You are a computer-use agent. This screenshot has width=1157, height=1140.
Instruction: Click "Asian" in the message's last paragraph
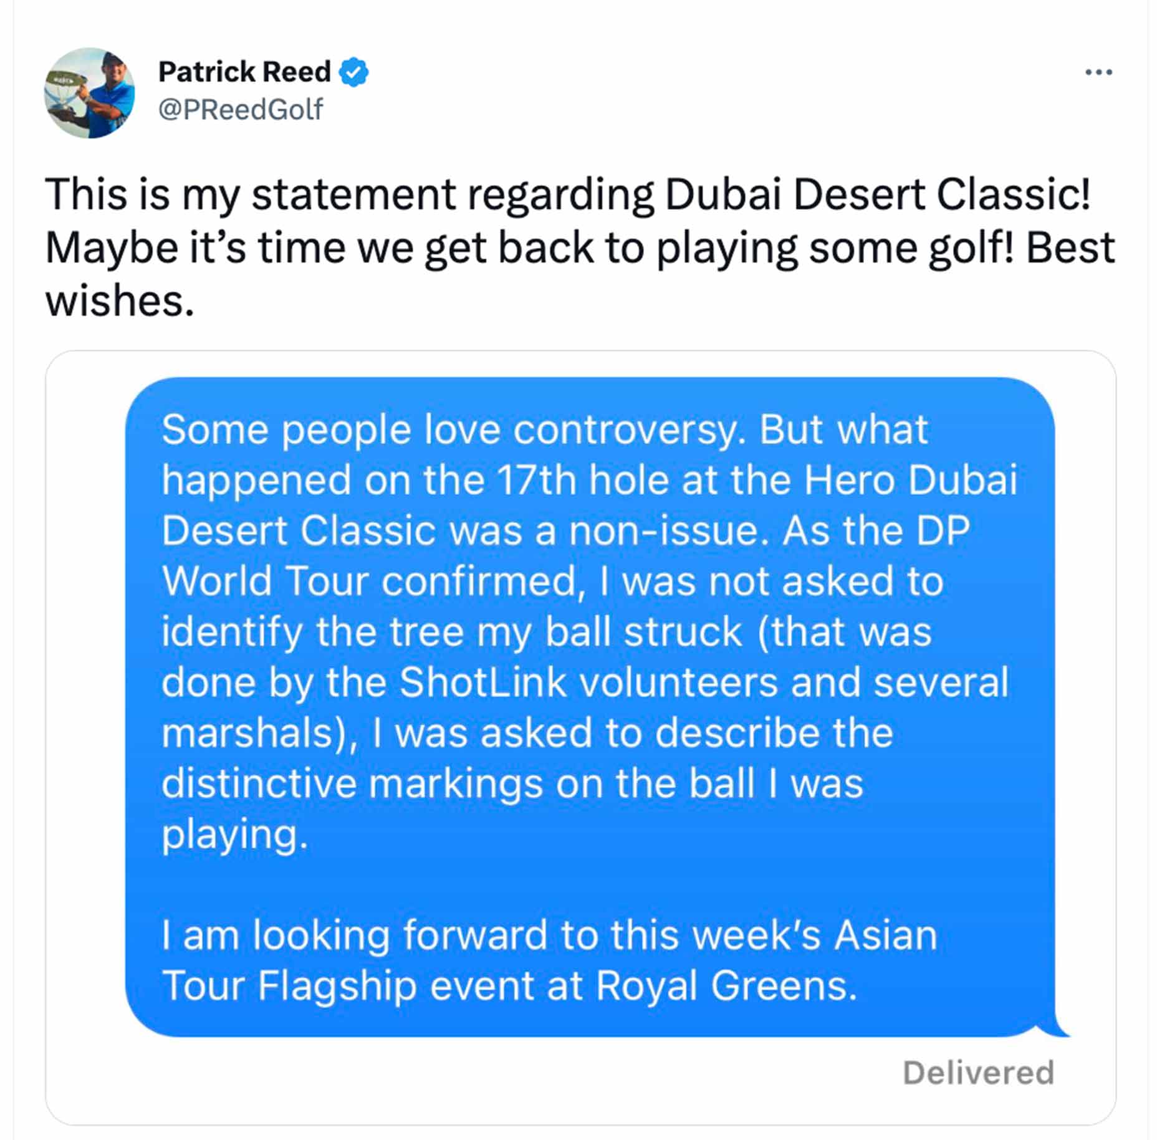885,936
